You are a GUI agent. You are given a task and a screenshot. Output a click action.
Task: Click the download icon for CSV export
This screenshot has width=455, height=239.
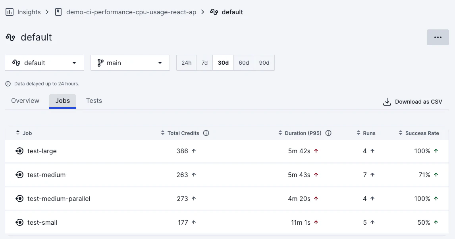pos(387,102)
